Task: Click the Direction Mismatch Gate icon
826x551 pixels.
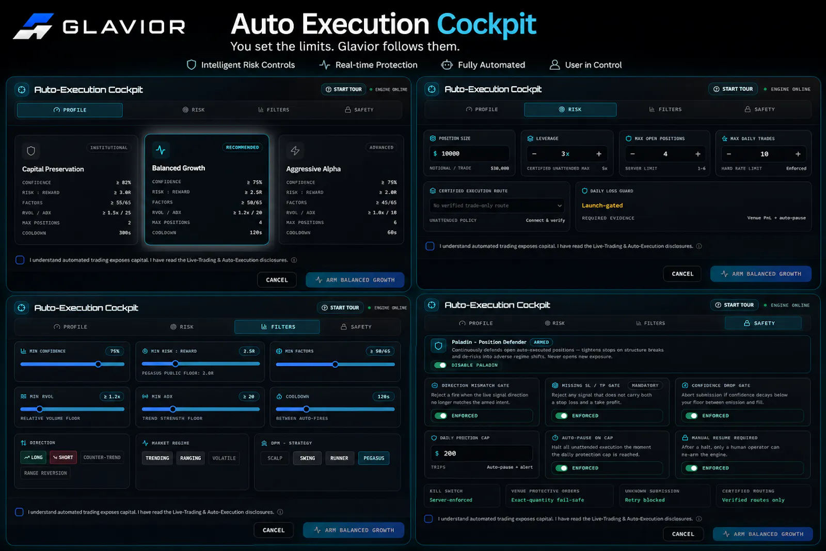Action: pyautogui.click(x=434, y=385)
